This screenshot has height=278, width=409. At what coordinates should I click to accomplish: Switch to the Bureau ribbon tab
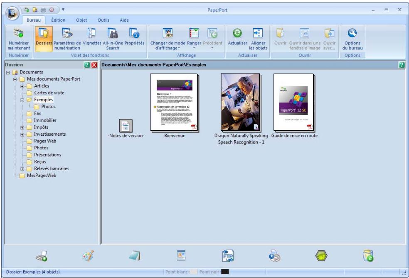tap(34, 20)
